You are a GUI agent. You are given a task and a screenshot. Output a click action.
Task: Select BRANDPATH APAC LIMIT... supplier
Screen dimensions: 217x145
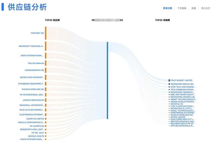click(x=32, y=130)
